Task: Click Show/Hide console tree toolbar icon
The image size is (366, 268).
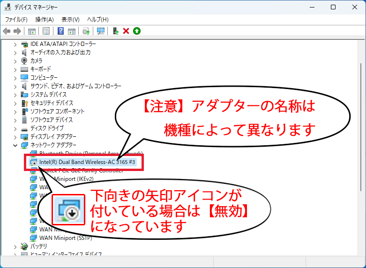Action: coord(32,31)
